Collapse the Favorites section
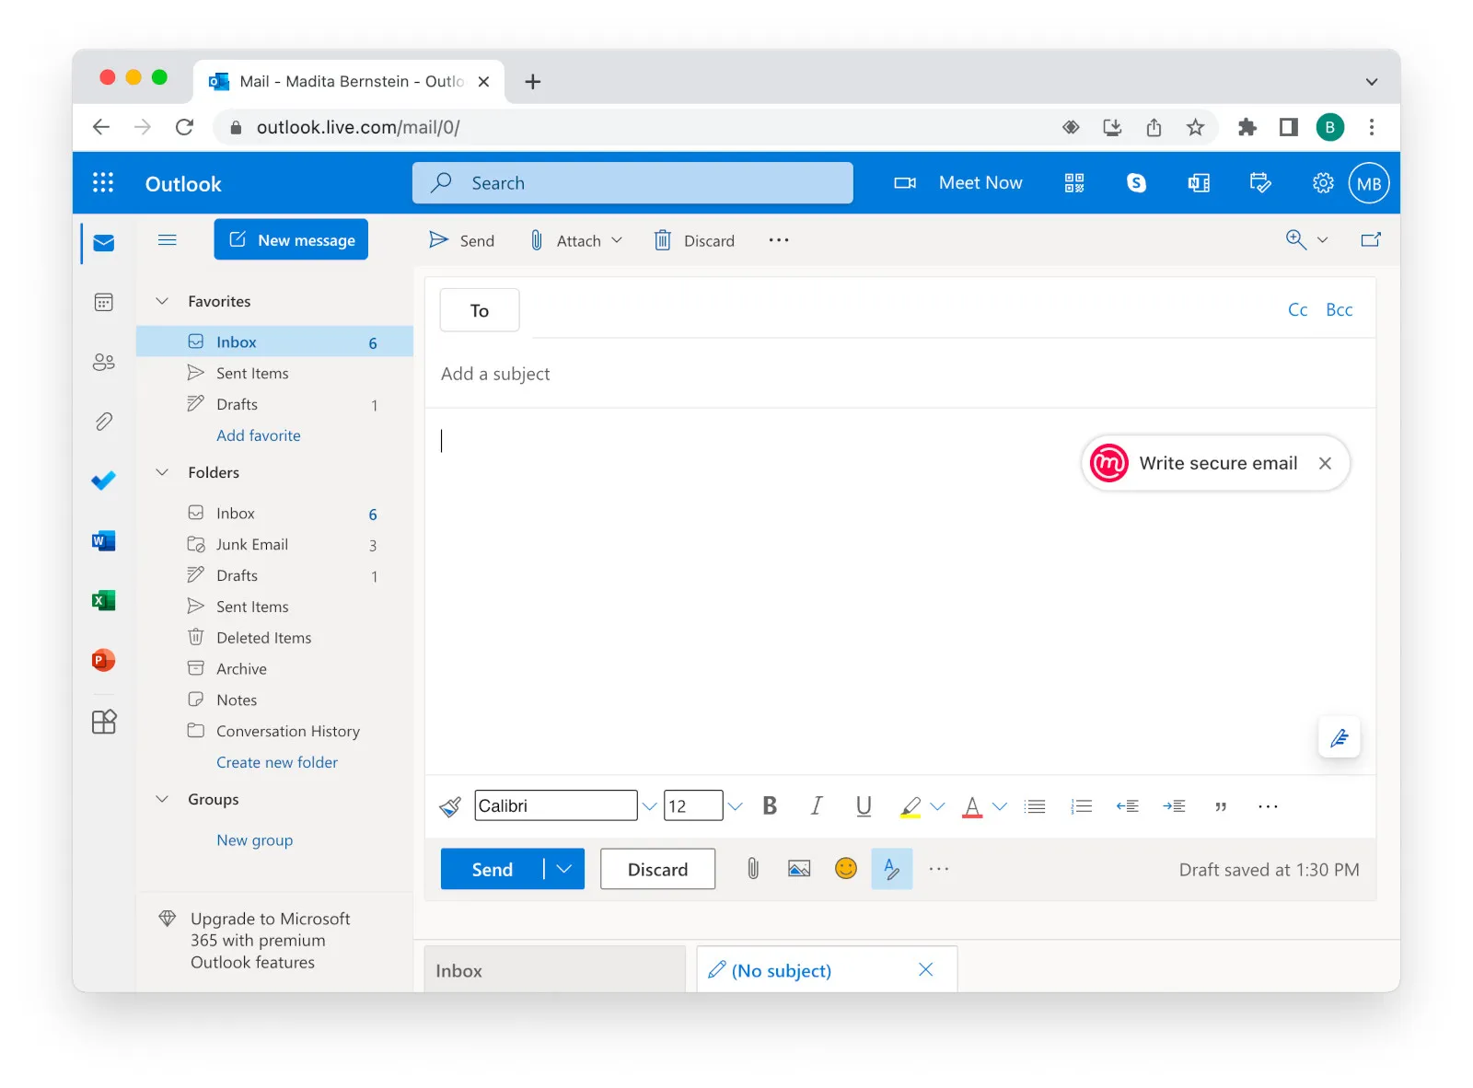The image size is (1473, 1088). (x=163, y=301)
